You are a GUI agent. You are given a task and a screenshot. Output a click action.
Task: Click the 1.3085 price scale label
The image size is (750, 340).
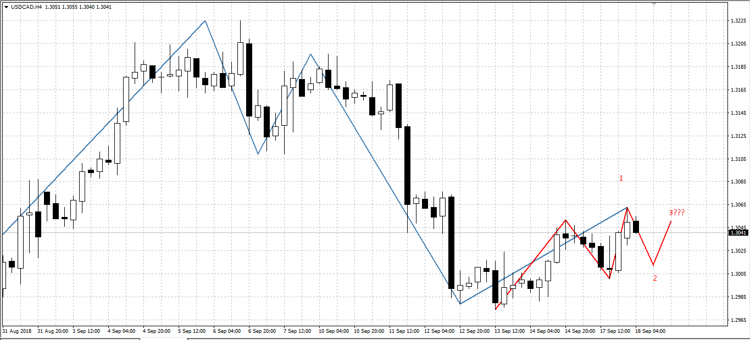coord(738,182)
